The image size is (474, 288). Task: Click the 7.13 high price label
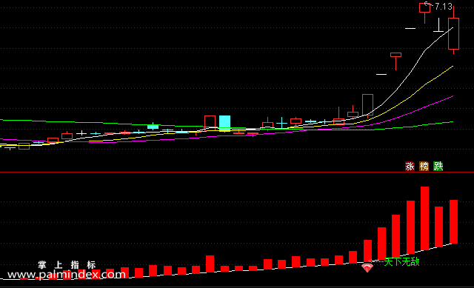pyautogui.click(x=444, y=7)
